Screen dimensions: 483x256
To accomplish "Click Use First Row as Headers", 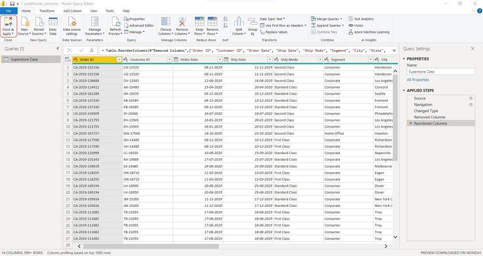I will point(283,25).
